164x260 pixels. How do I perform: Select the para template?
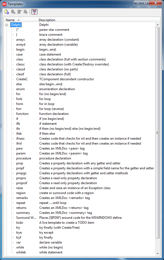click(x=19, y=148)
